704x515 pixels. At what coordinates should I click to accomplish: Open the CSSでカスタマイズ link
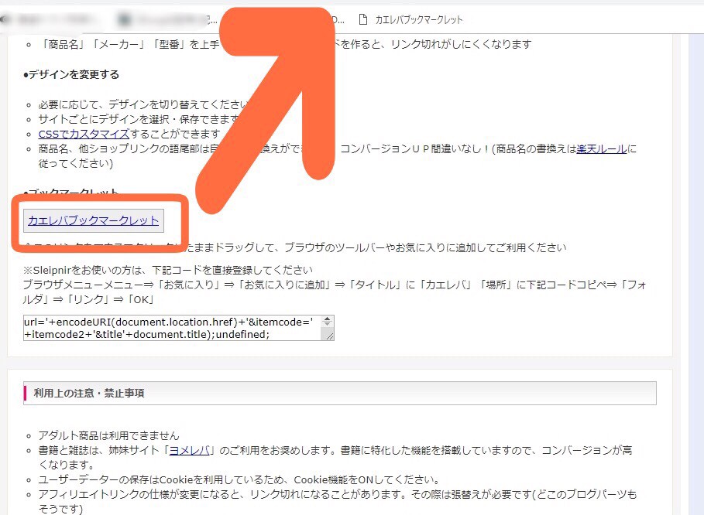84,134
